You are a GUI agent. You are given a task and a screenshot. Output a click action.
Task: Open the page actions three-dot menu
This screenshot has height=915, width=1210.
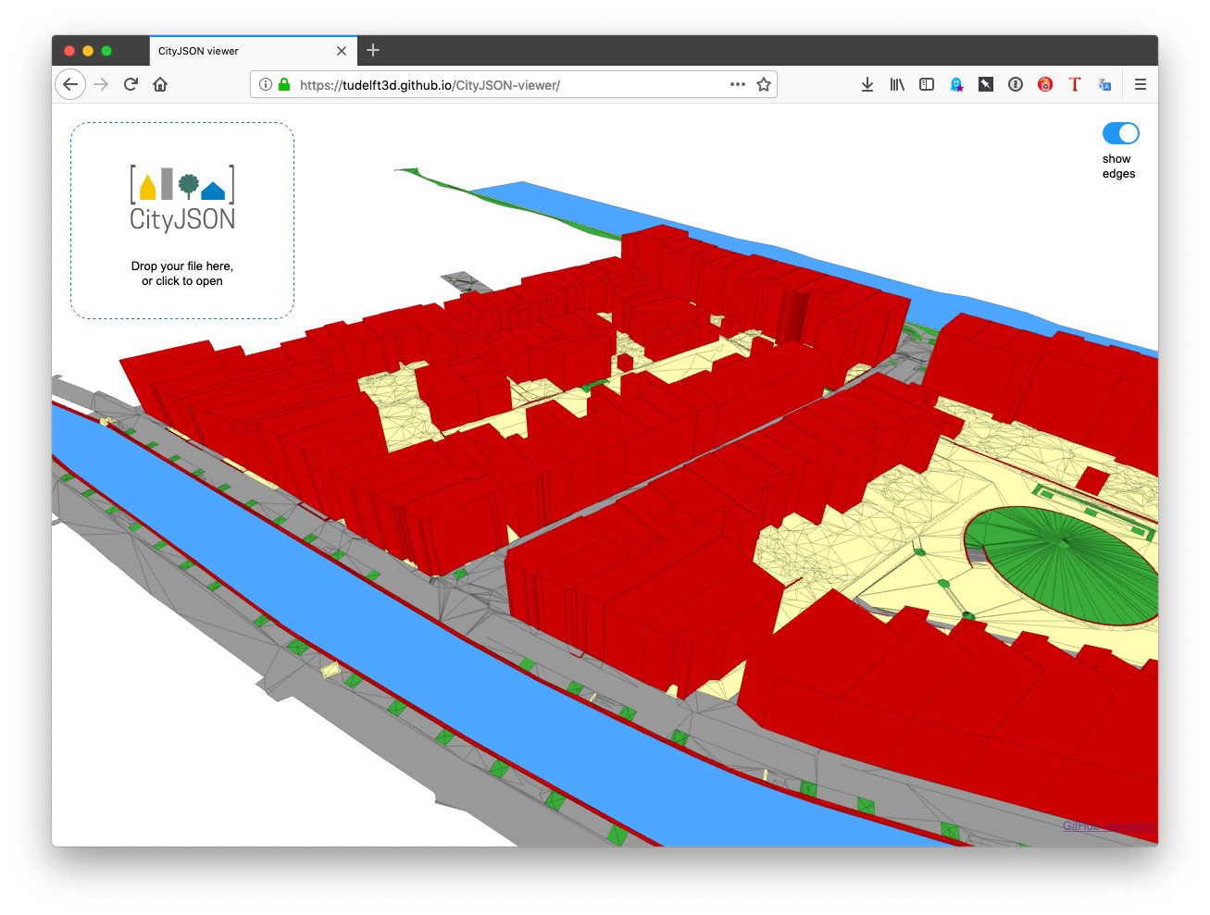tap(738, 84)
